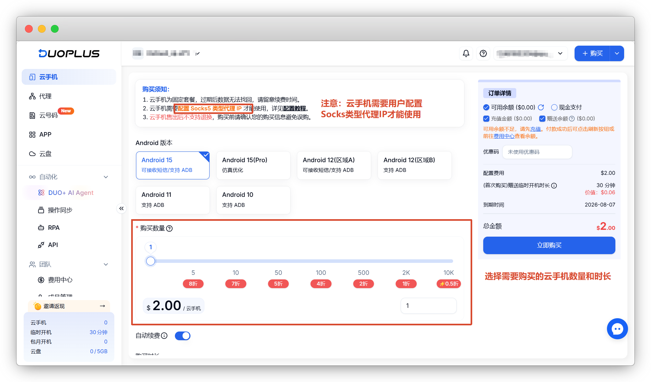The image size is (651, 382).
Task: Click the team people icon
Action: (32, 264)
